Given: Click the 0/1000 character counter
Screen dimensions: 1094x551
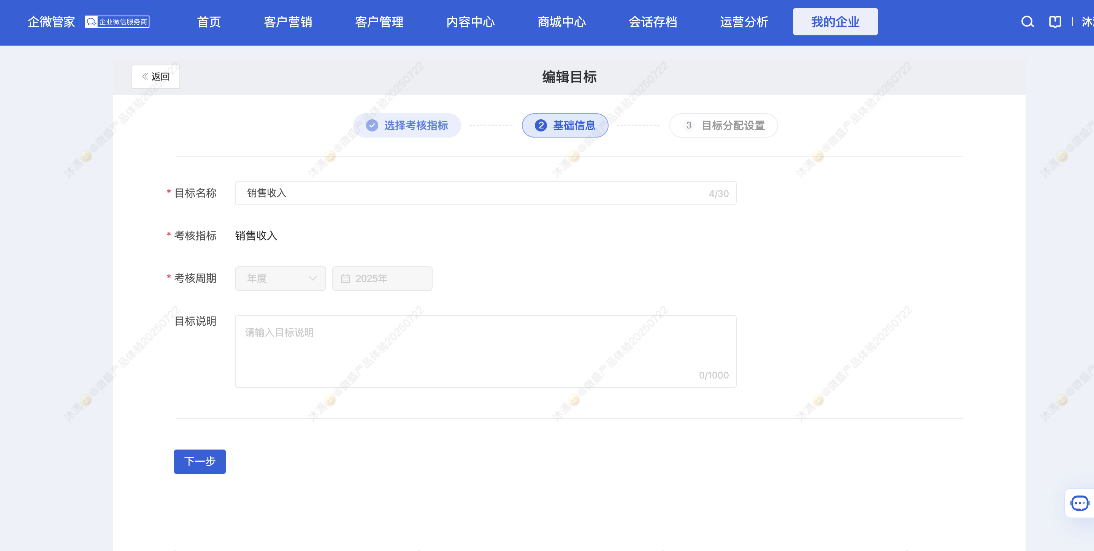Looking at the screenshot, I should click(713, 375).
